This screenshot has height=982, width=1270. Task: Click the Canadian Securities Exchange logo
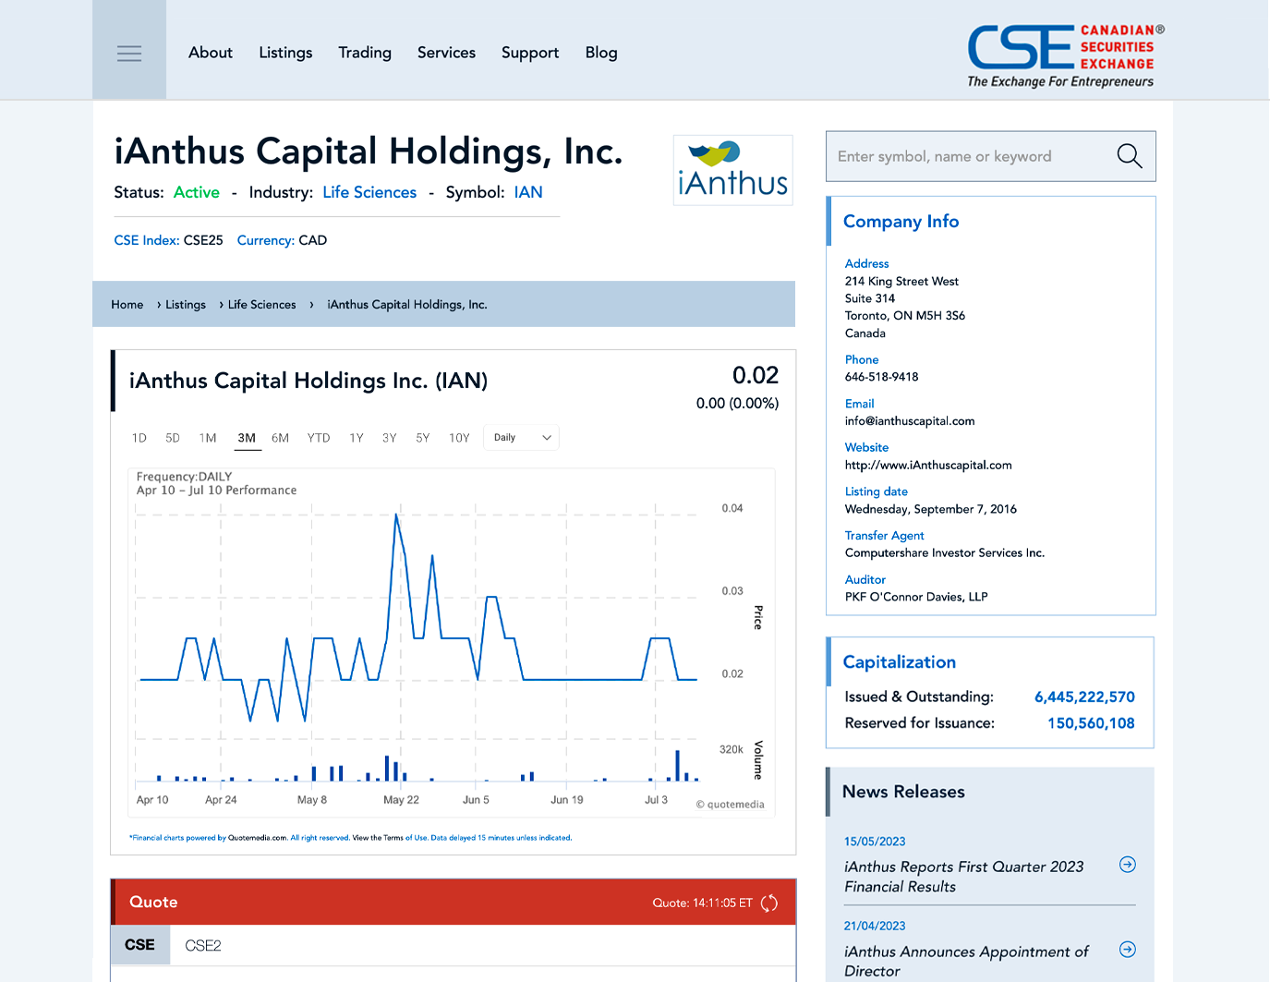[1065, 56]
